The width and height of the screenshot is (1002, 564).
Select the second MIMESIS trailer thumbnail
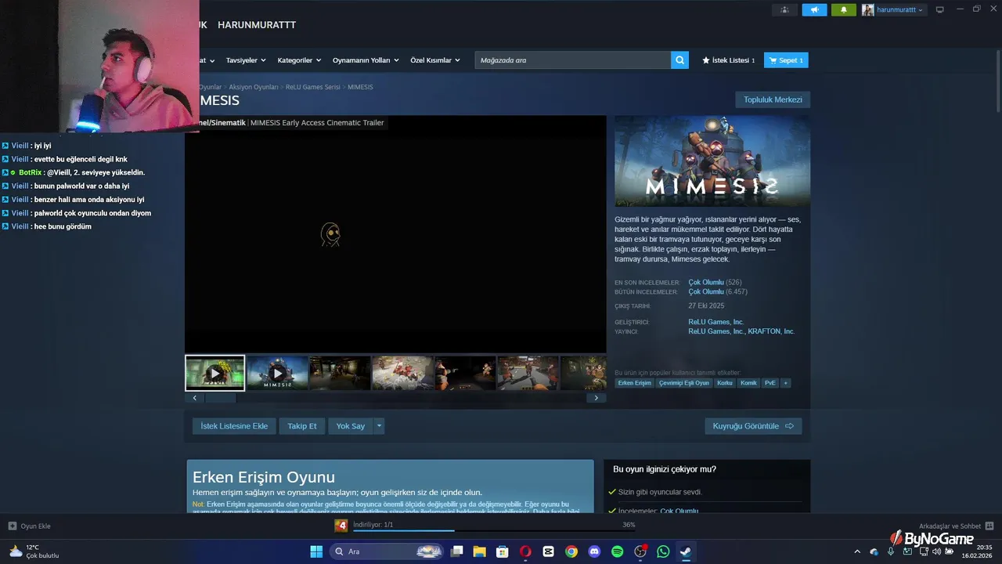click(x=277, y=373)
